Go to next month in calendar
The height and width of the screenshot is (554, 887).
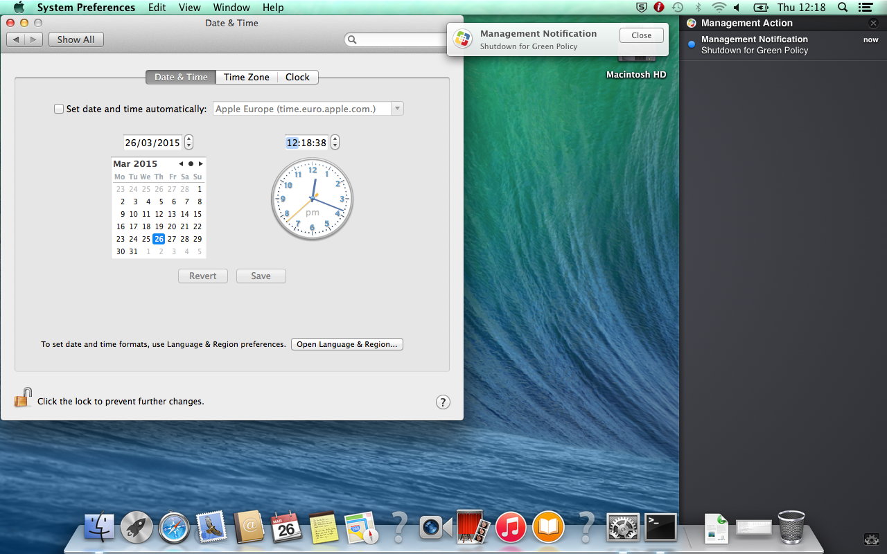point(201,164)
